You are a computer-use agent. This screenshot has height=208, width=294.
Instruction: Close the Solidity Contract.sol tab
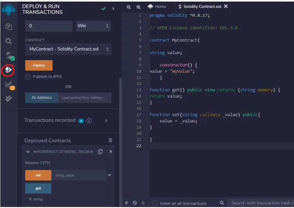(226, 6)
